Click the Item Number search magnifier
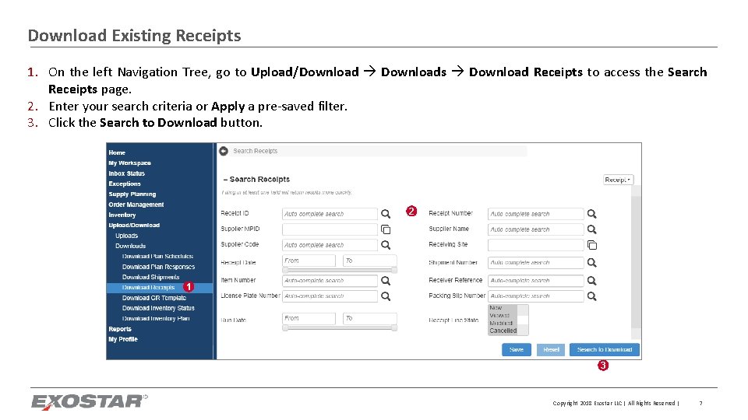 pyautogui.click(x=386, y=281)
